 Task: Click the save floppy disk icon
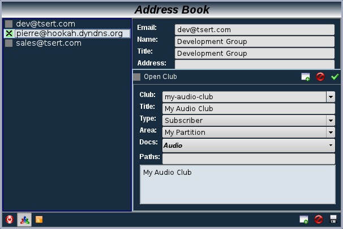333,219
